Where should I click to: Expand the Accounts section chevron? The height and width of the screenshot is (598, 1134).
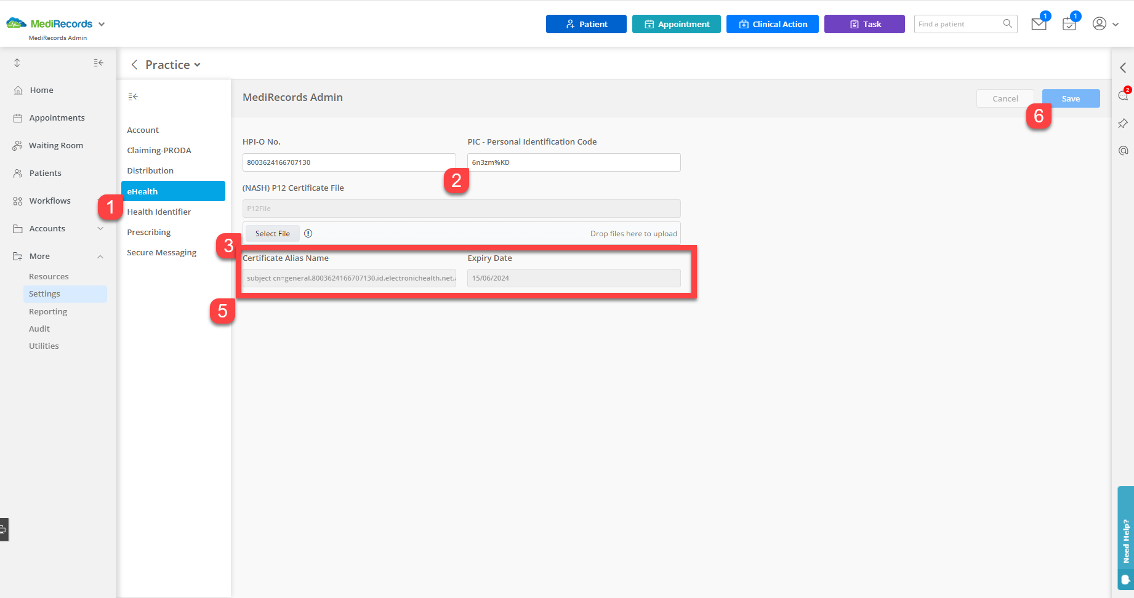pos(100,228)
